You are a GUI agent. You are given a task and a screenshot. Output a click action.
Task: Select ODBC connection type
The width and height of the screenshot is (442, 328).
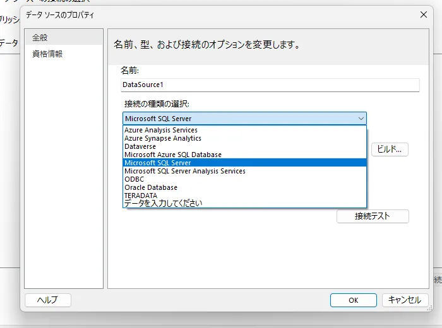245,179
